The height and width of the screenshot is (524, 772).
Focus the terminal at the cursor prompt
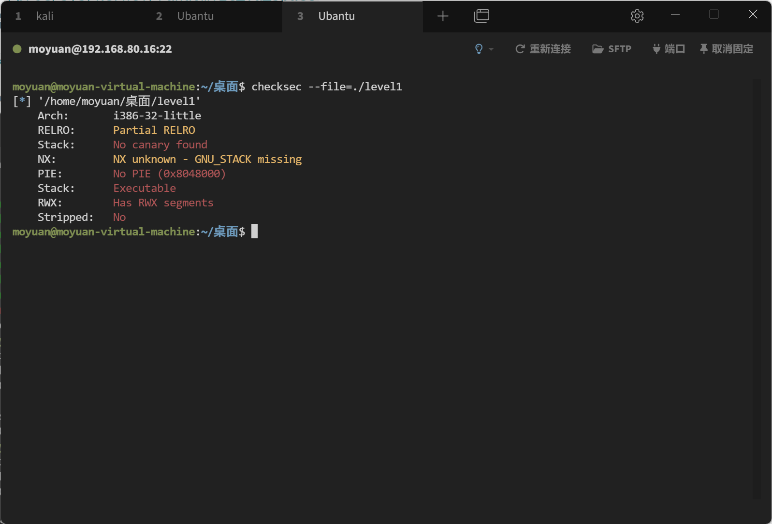(254, 232)
